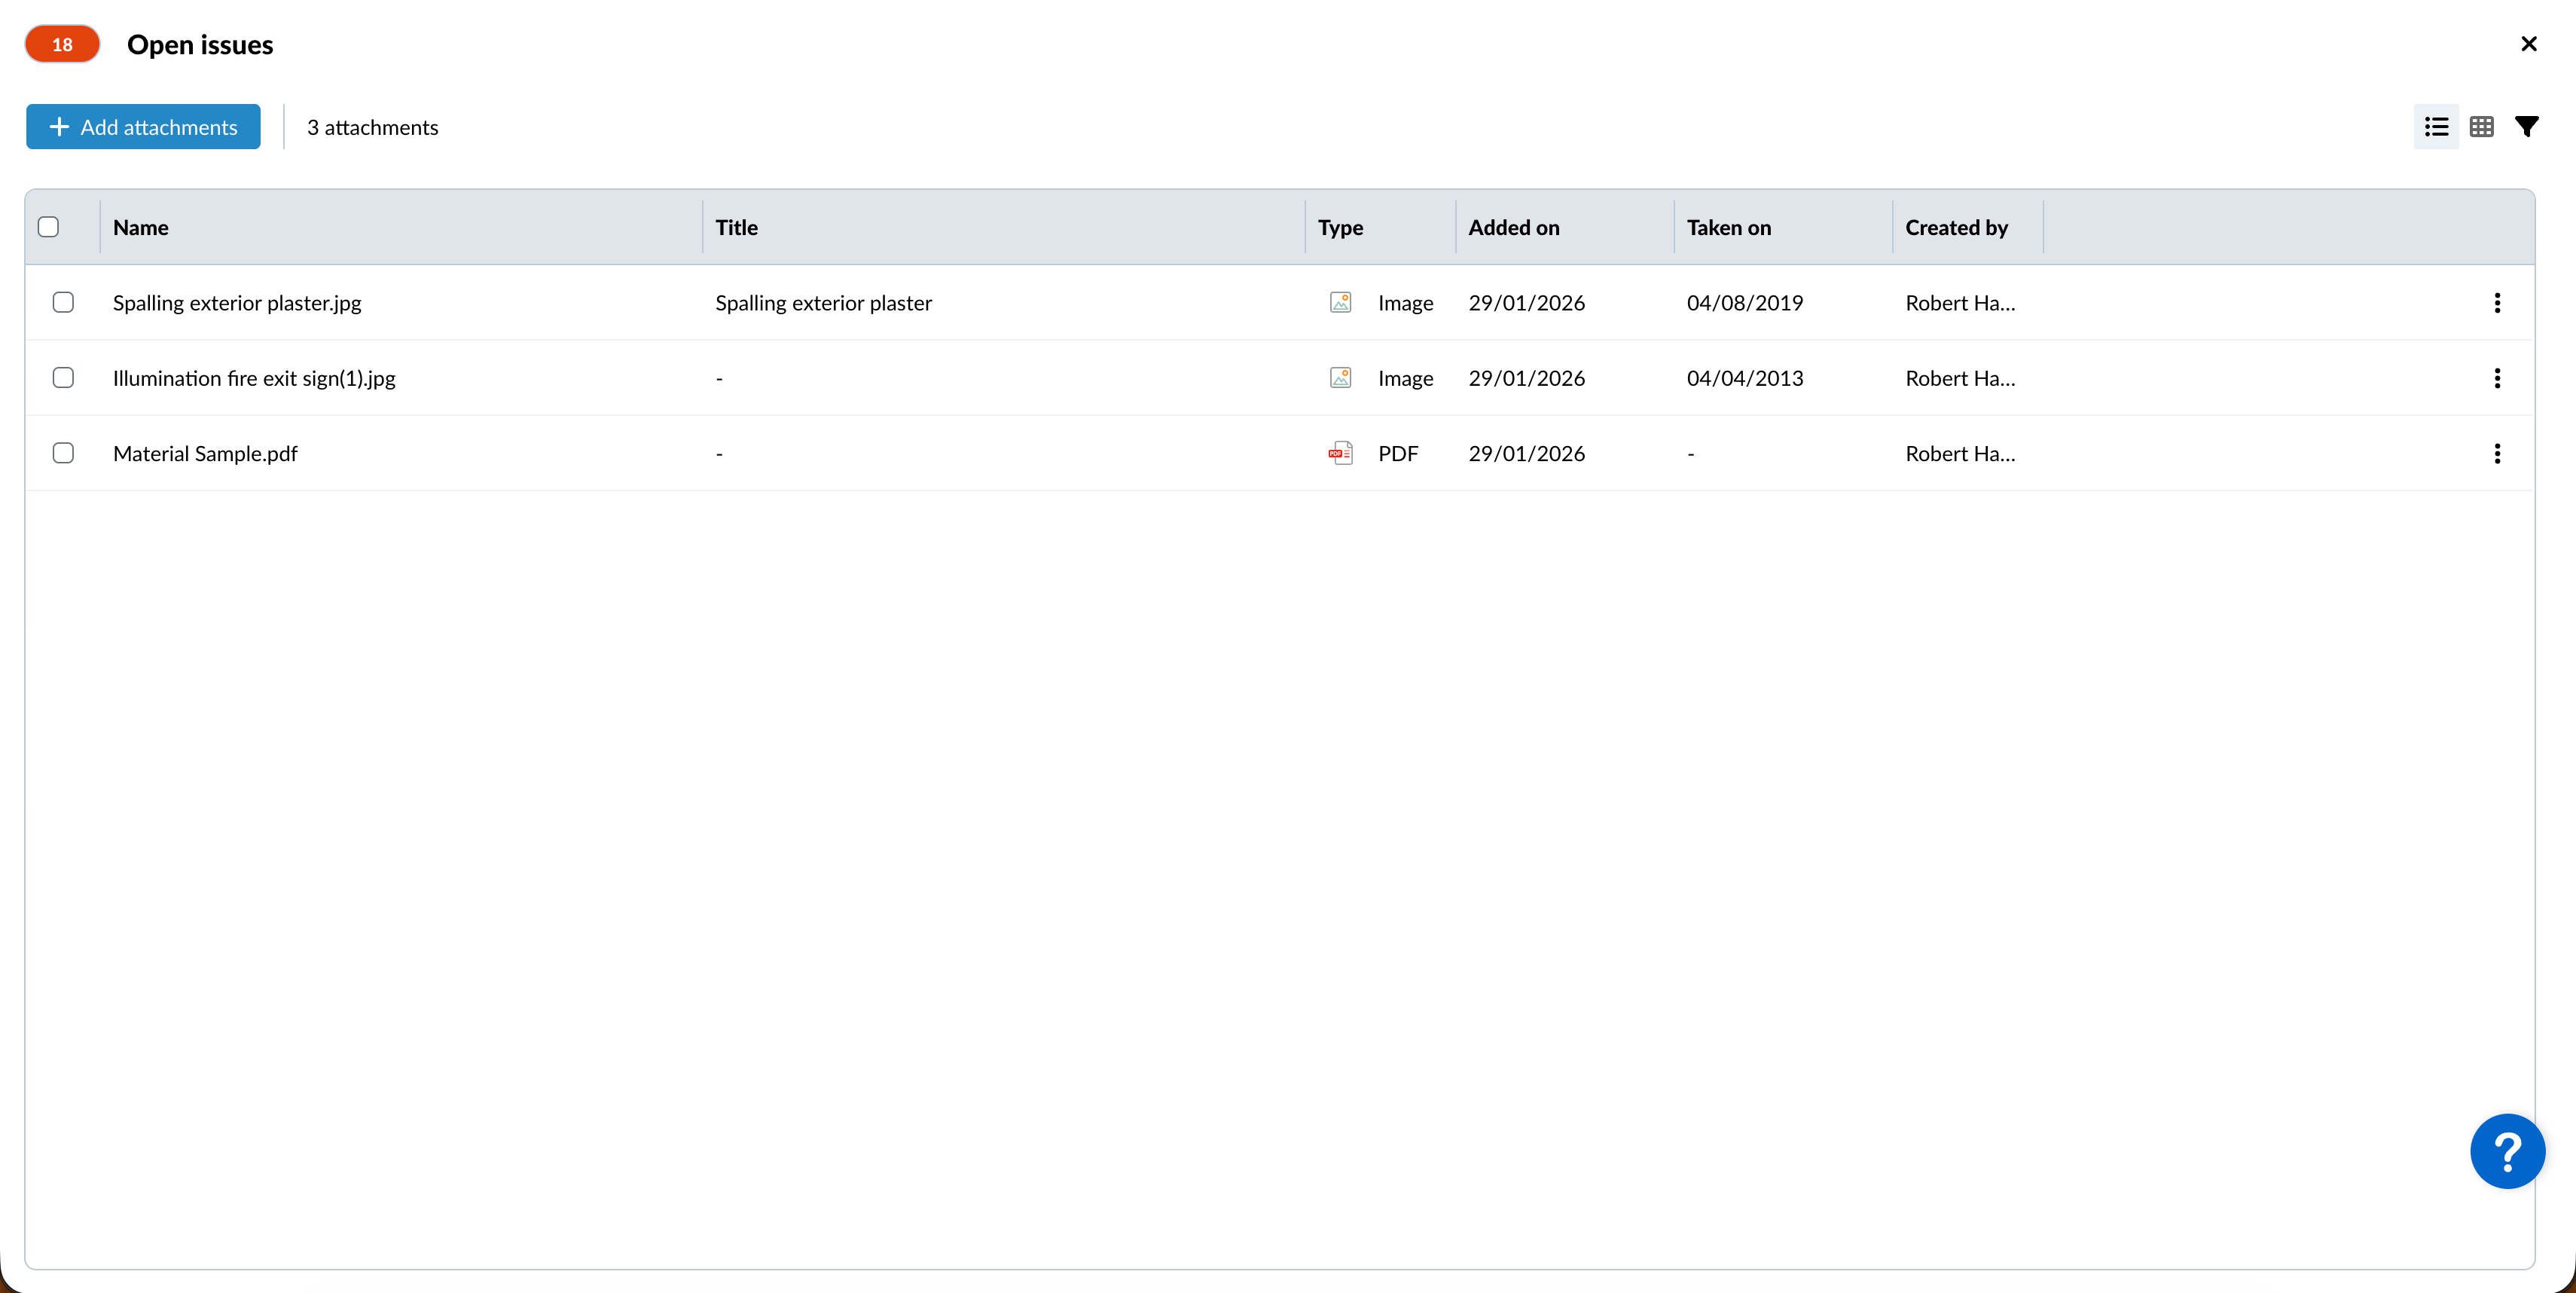
Task: Click PDF icon for Material Sample
Action: tap(1340, 453)
